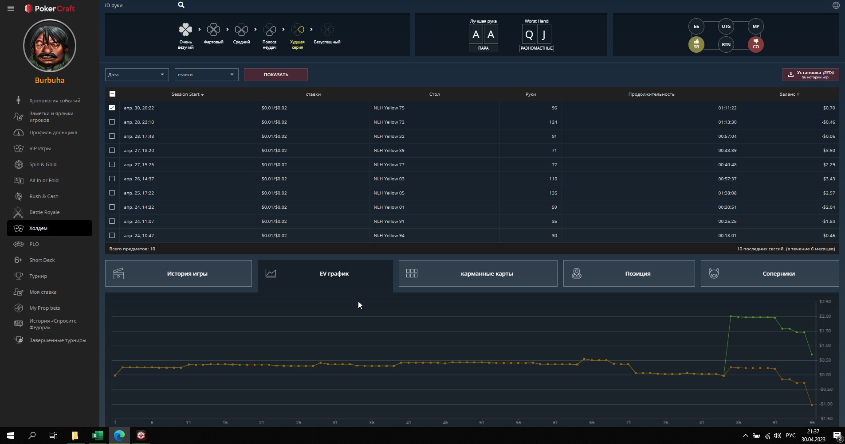Open the ставки dropdown filter
Screen dimensions: 845x444
(x=206, y=74)
